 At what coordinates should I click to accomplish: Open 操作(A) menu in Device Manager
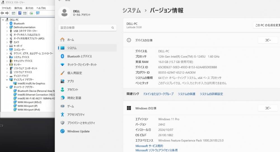[18, 8]
